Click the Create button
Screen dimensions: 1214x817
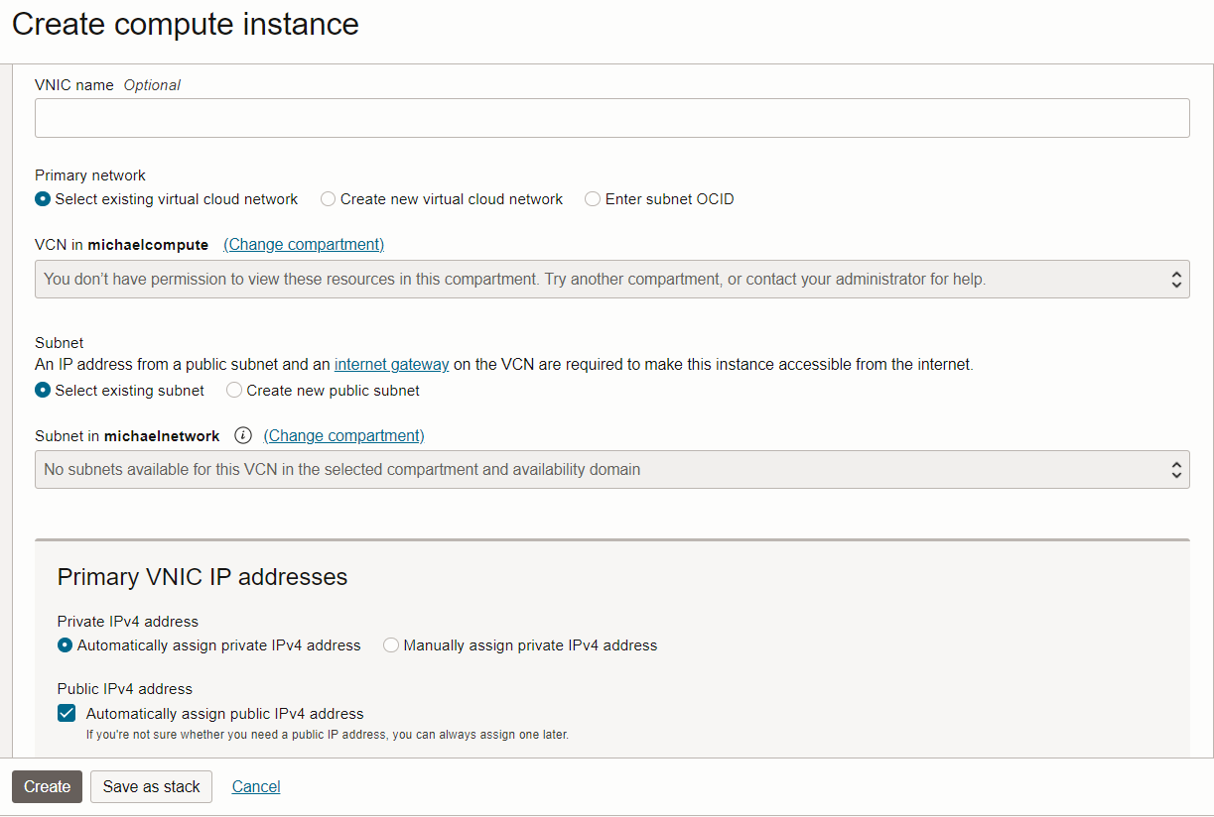[47, 787]
